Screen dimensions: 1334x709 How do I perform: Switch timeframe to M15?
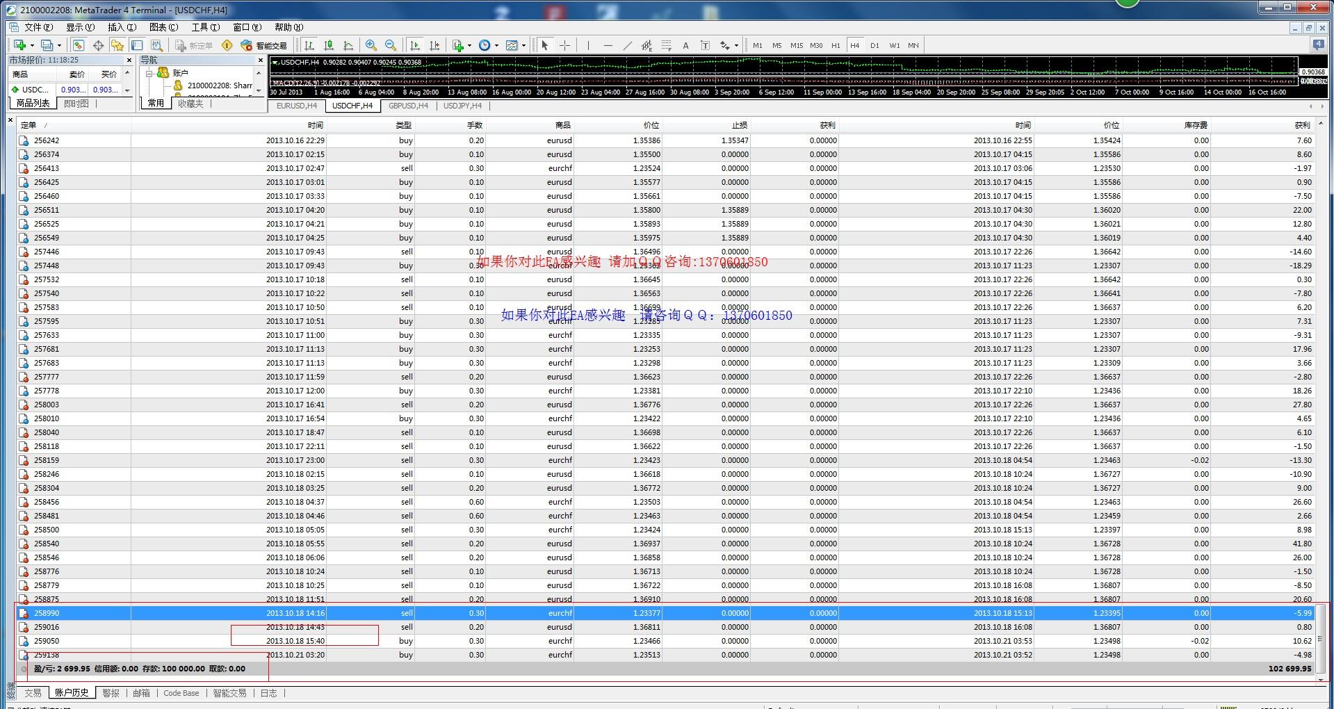797,45
